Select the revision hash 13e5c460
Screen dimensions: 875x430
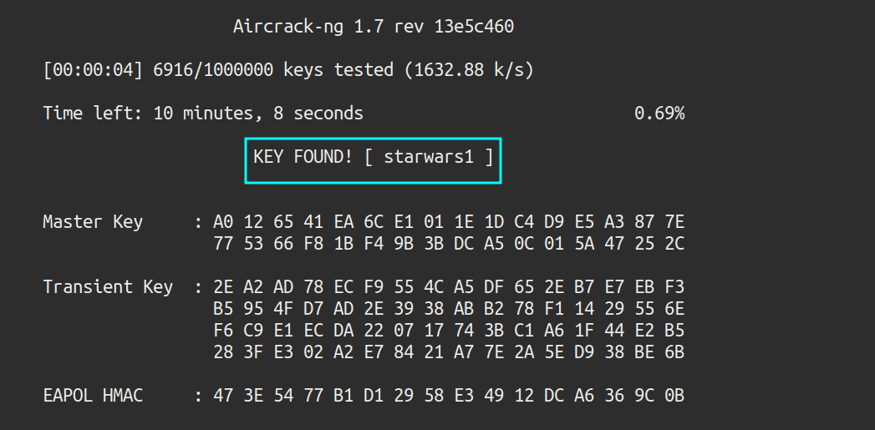(474, 27)
